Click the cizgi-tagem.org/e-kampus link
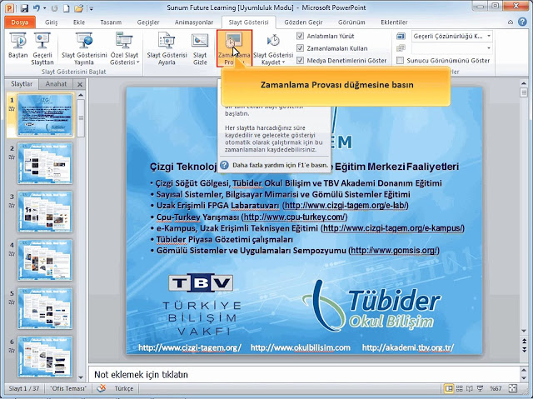 392,228
